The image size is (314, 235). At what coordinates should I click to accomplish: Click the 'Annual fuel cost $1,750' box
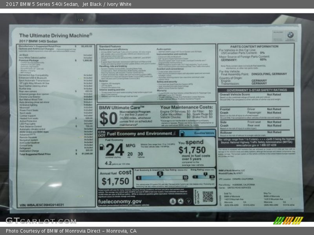[115, 178]
